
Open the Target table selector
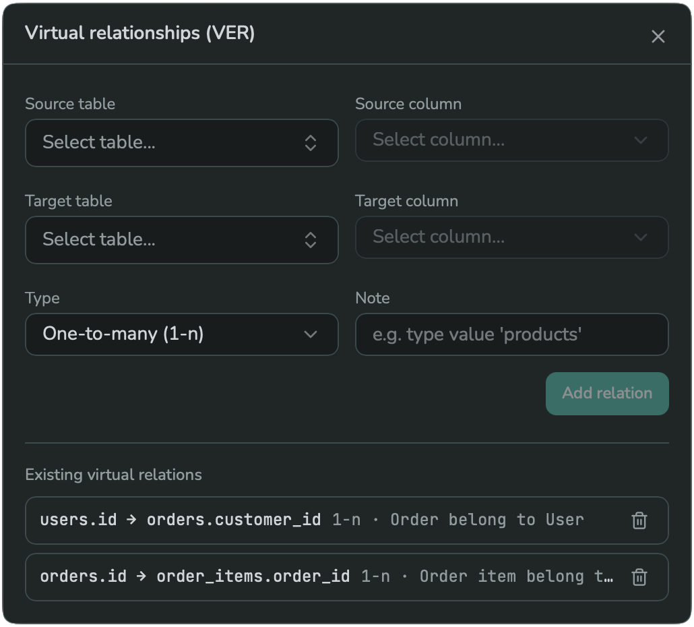click(x=181, y=240)
